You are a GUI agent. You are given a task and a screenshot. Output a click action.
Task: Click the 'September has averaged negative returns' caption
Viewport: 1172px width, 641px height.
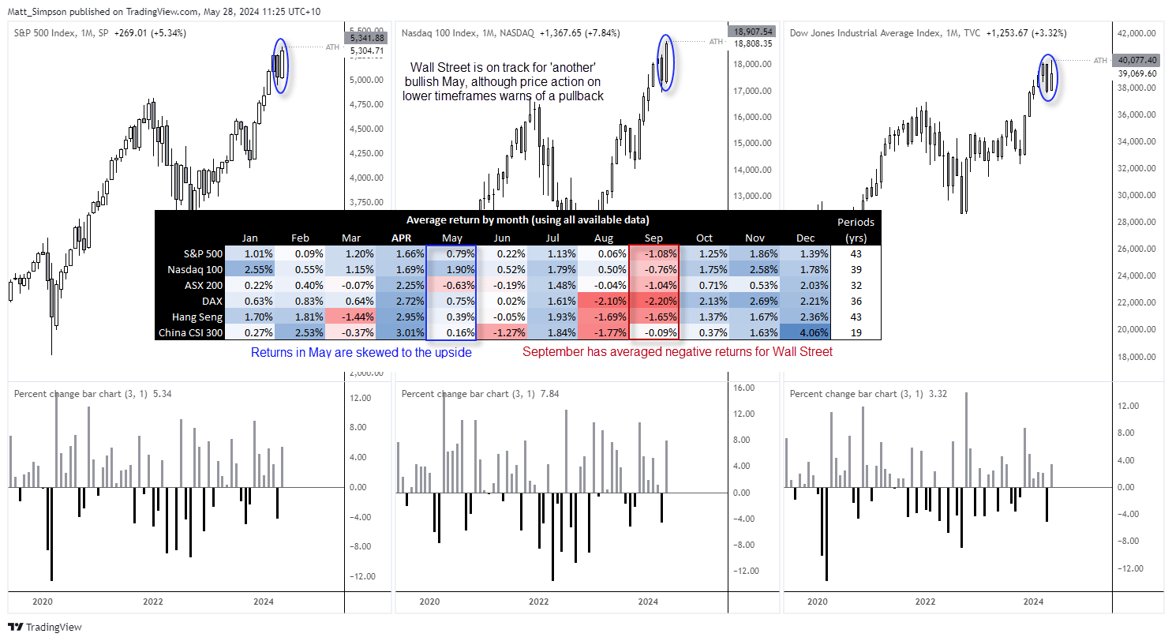coord(678,352)
